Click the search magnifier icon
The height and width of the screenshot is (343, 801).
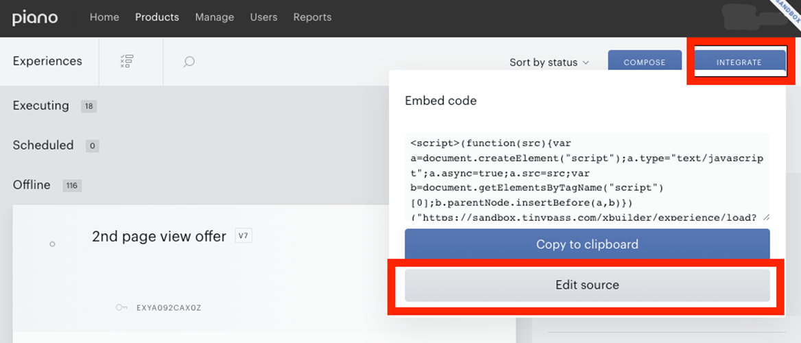point(189,62)
